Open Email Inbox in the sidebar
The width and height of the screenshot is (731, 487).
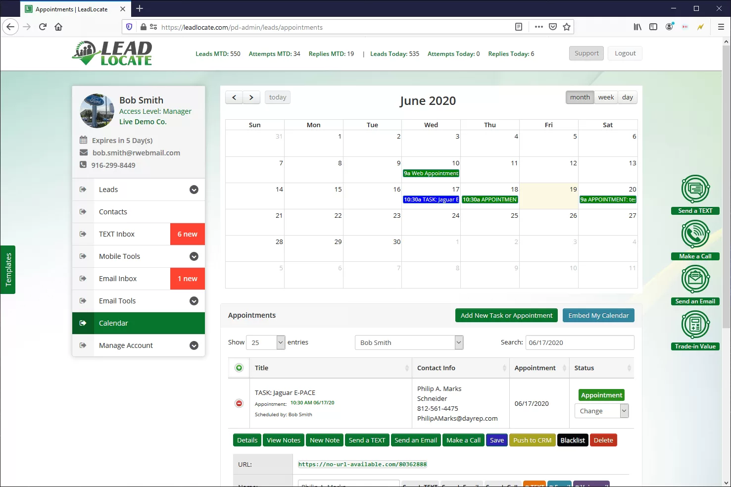click(139, 279)
